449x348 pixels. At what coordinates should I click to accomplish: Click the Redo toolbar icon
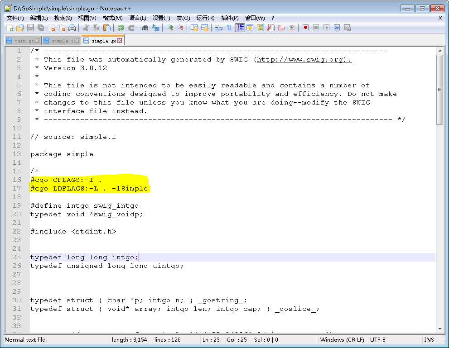click(131, 28)
